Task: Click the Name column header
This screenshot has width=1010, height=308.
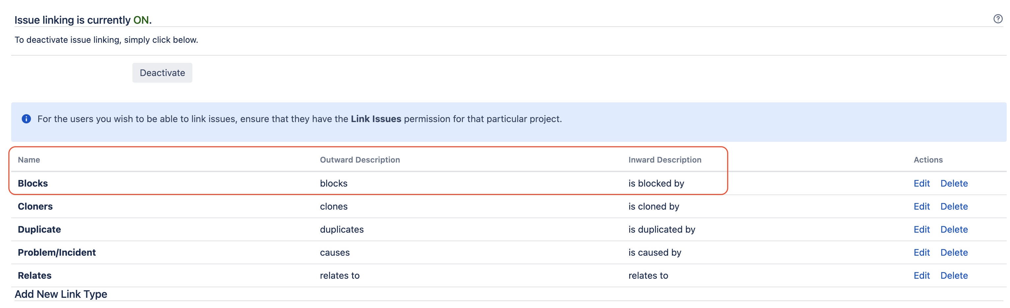Action: pyautogui.click(x=29, y=160)
